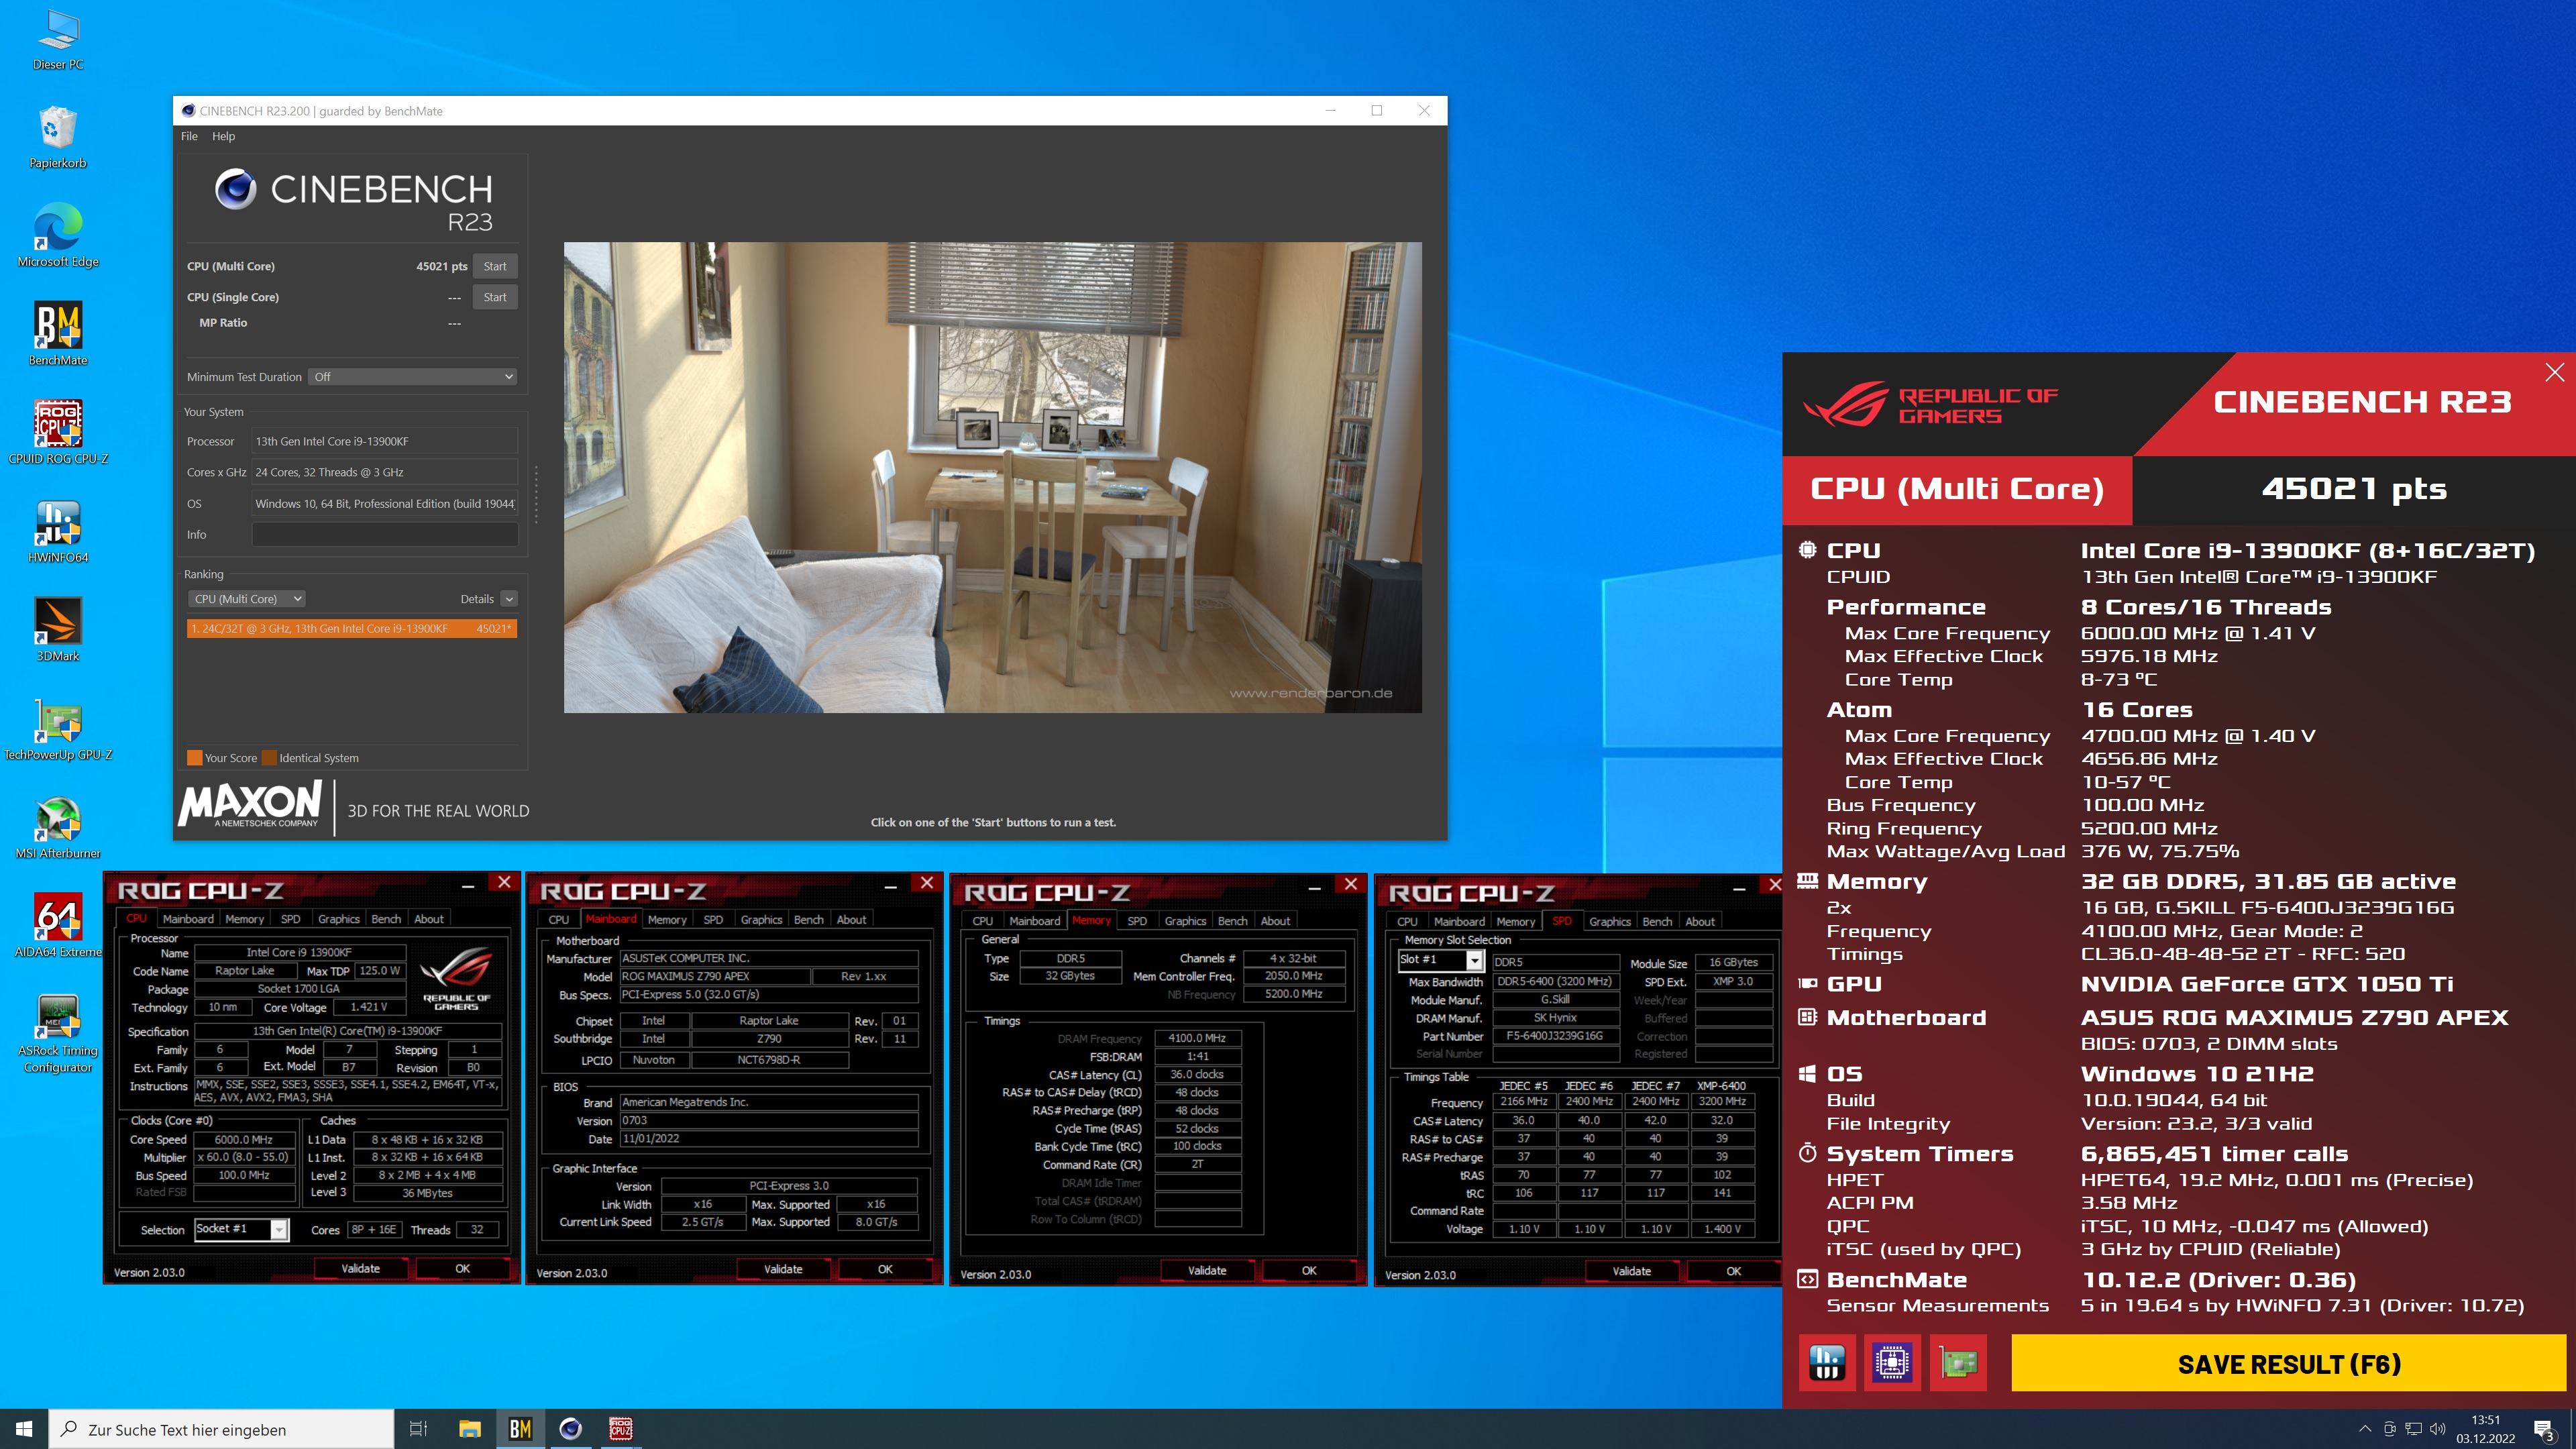Launch Microsoft Edge from the desktop
Viewport: 2576px width, 1449px height.
click(x=58, y=236)
